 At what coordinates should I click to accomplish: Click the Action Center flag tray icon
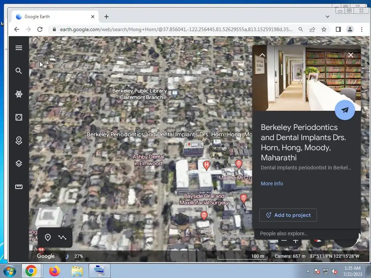[317, 271]
